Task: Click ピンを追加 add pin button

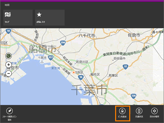Action: [122, 113]
